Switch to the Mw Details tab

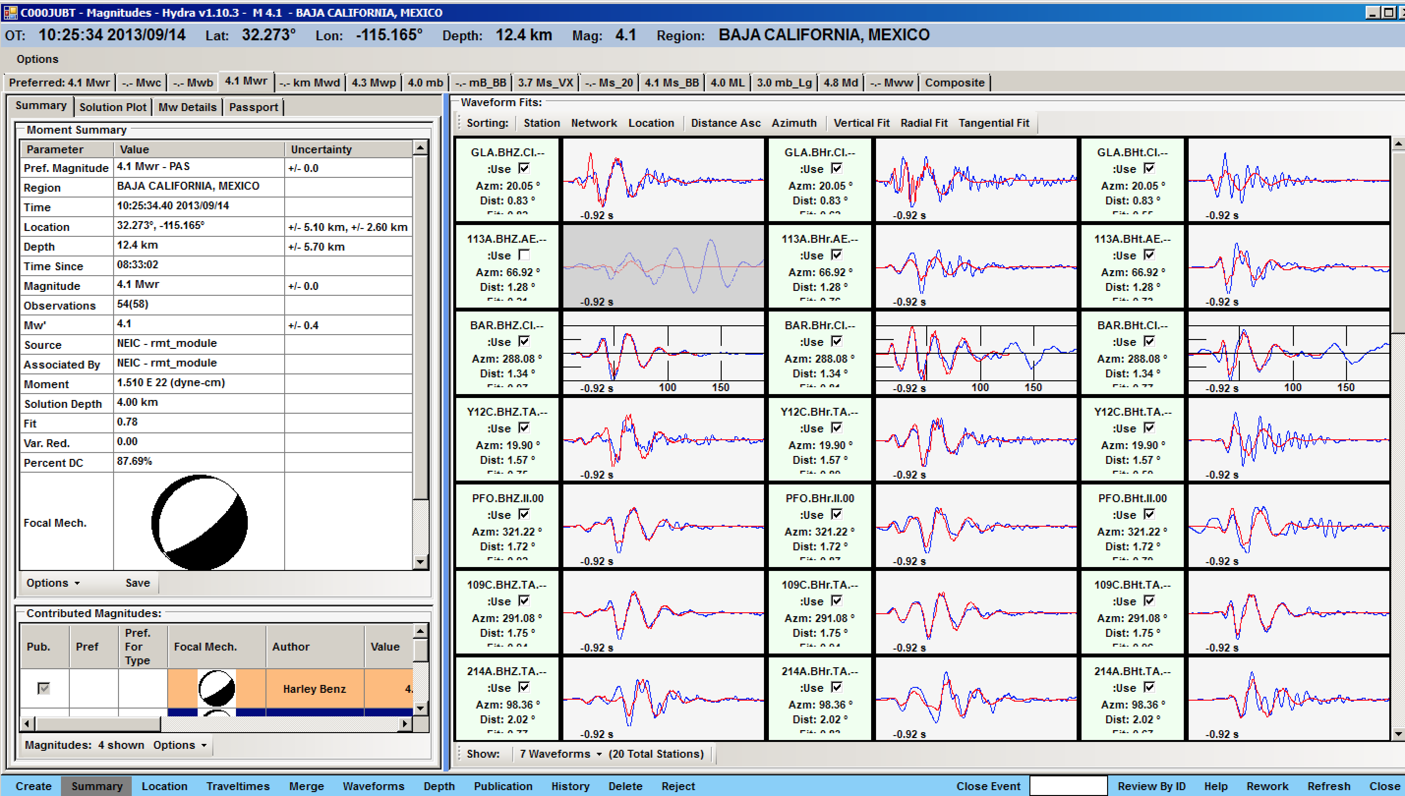point(187,107)
